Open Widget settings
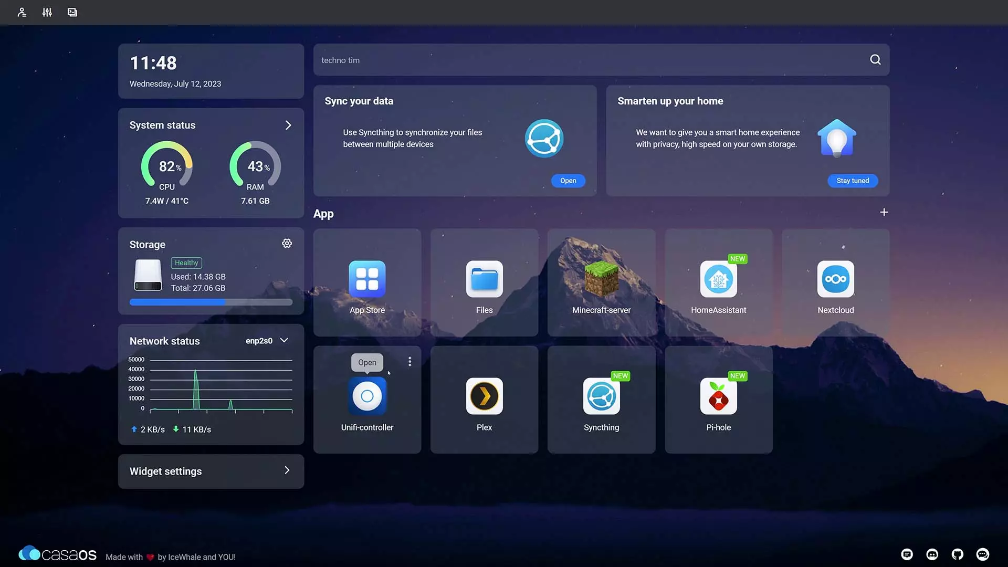 point(211,471)
